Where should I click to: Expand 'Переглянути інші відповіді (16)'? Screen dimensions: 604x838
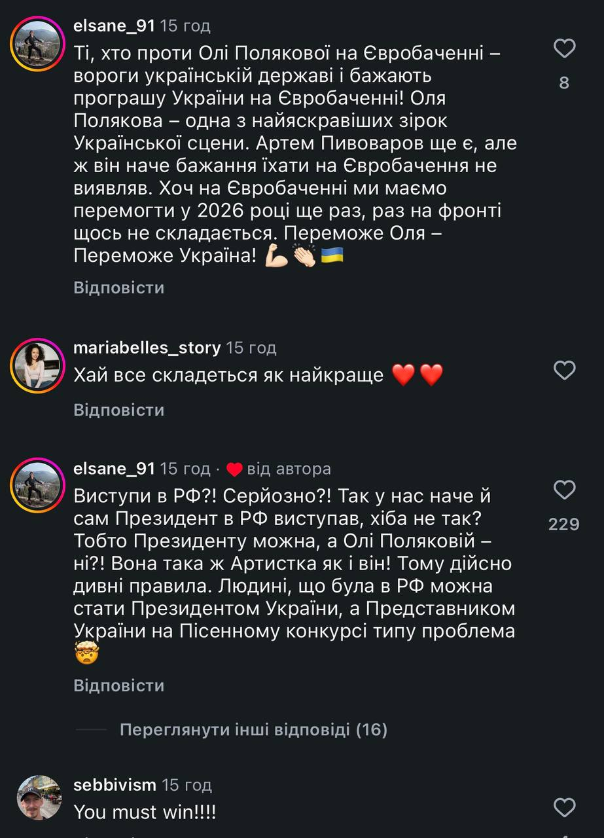(253, 729)
